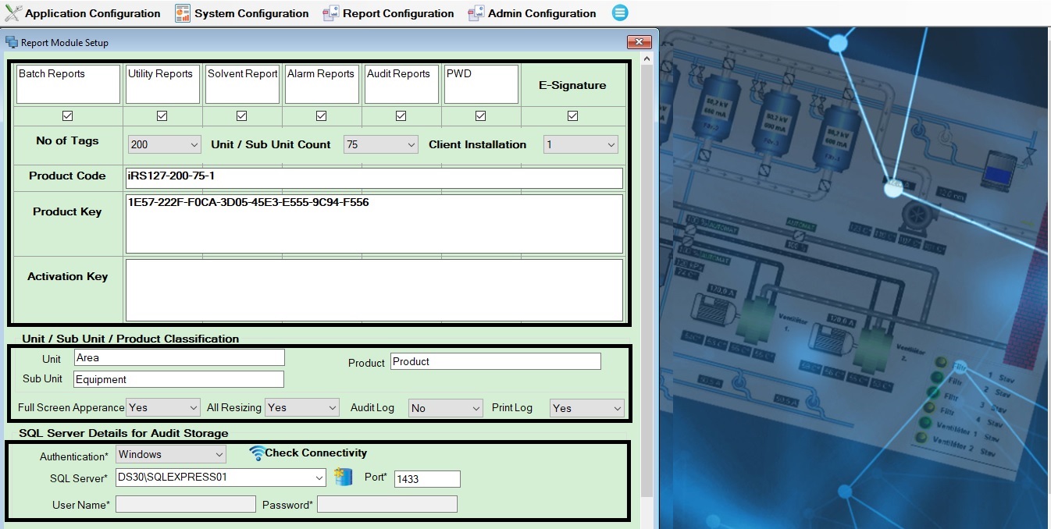This screenshot has height=529, width=1051.
Task: Disable the E-Signature checkbox
Action: 572,115
